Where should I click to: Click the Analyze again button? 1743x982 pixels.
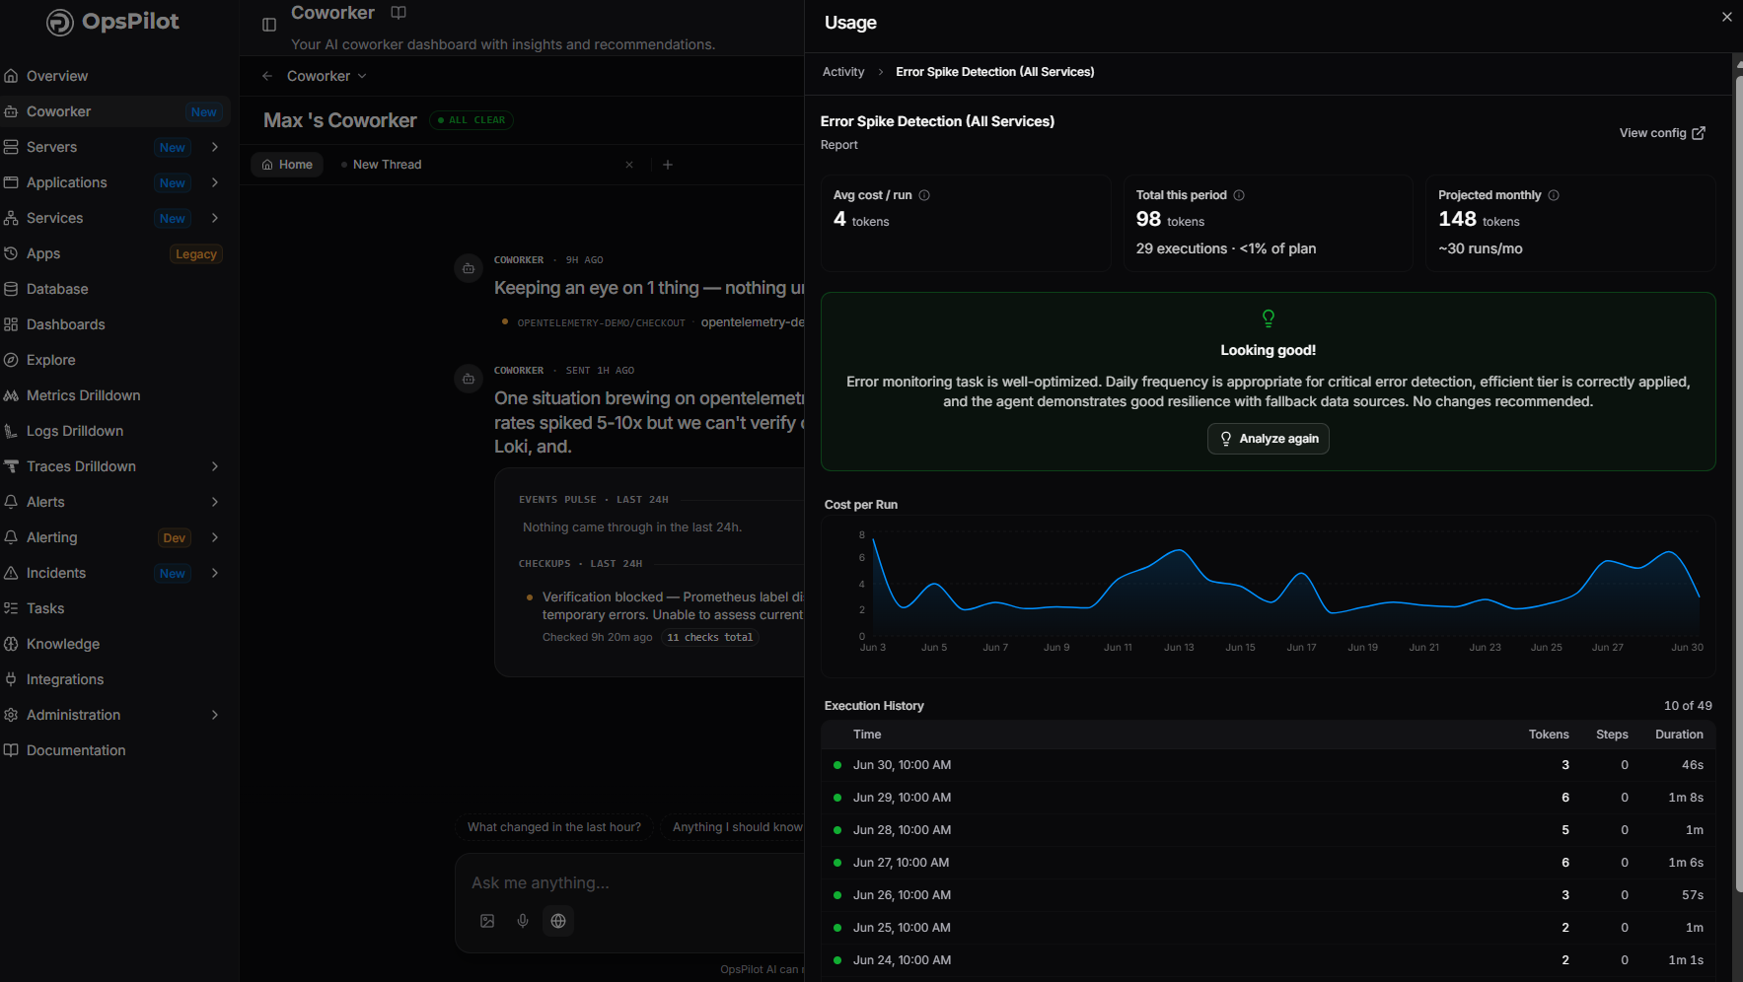coord(1269,439)
